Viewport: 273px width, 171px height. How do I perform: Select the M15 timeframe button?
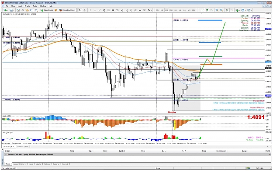tap(166, 10)
